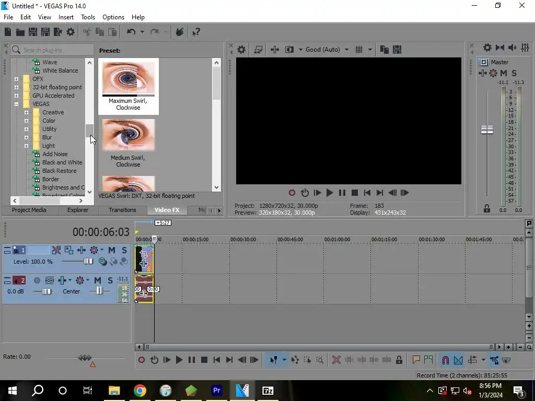The image size is (535, 401).
Task: Toggle Enable Snapping magnet icon
Action: 445,360
